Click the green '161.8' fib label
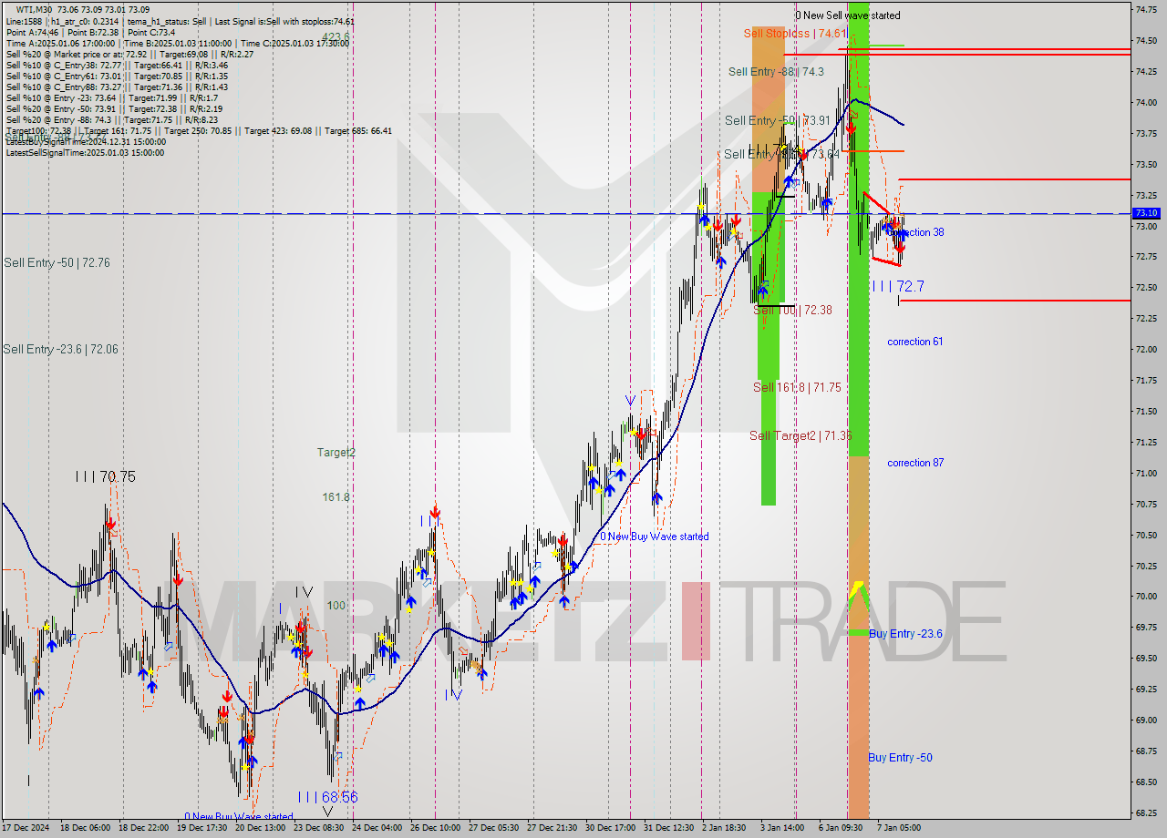Screen dimensions: 1167x838 (336, 497)
